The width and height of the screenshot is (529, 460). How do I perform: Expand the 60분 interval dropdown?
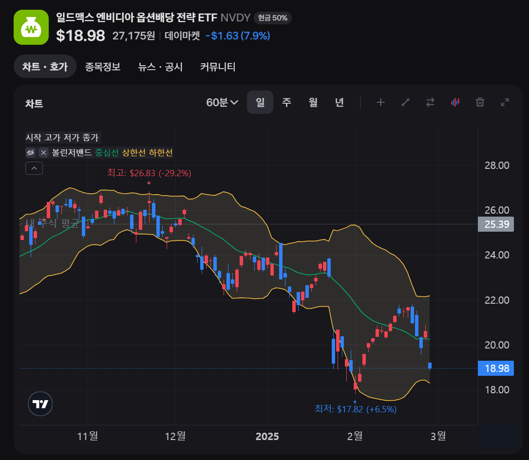click(222, 102)
